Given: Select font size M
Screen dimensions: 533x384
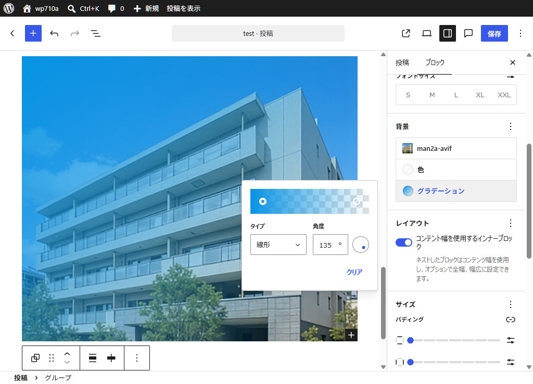Looking at the screenshot, I should click(432, 95).
